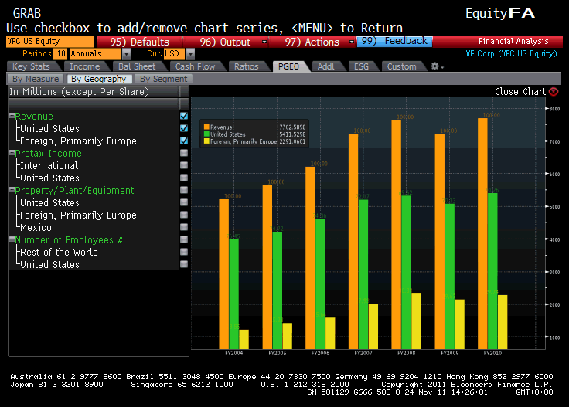Click the VFC US Equity ticker field
The image size is (569, 407).
pyautogui.click(x=50, y=42)
